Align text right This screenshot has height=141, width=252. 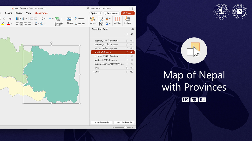(x=25, y=24)
